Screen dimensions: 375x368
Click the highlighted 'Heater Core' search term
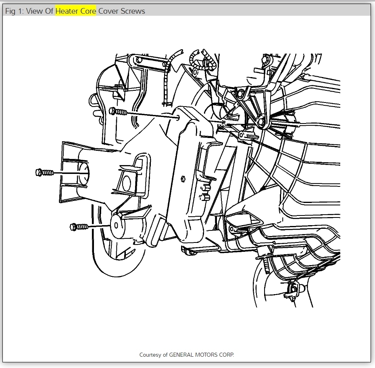tap(75, 11)
